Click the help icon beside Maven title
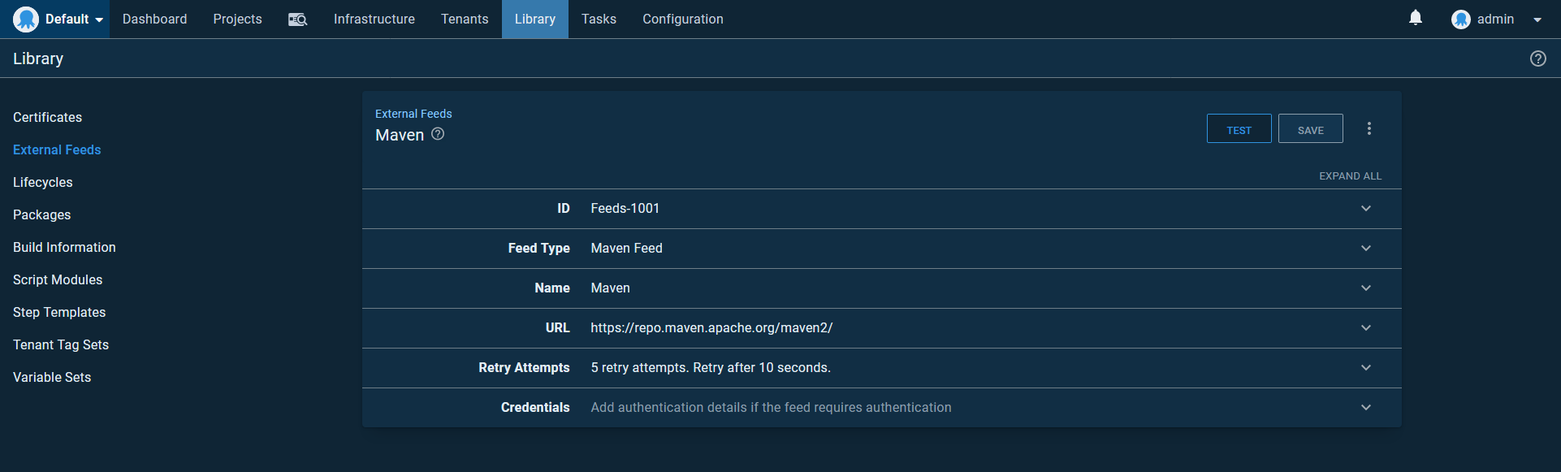The width and height of the screenshot is (1561, 472). 438,134
